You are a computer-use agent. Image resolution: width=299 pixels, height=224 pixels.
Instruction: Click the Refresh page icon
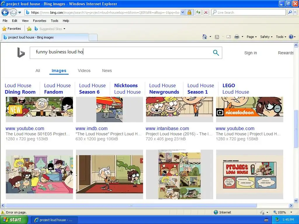198,12
